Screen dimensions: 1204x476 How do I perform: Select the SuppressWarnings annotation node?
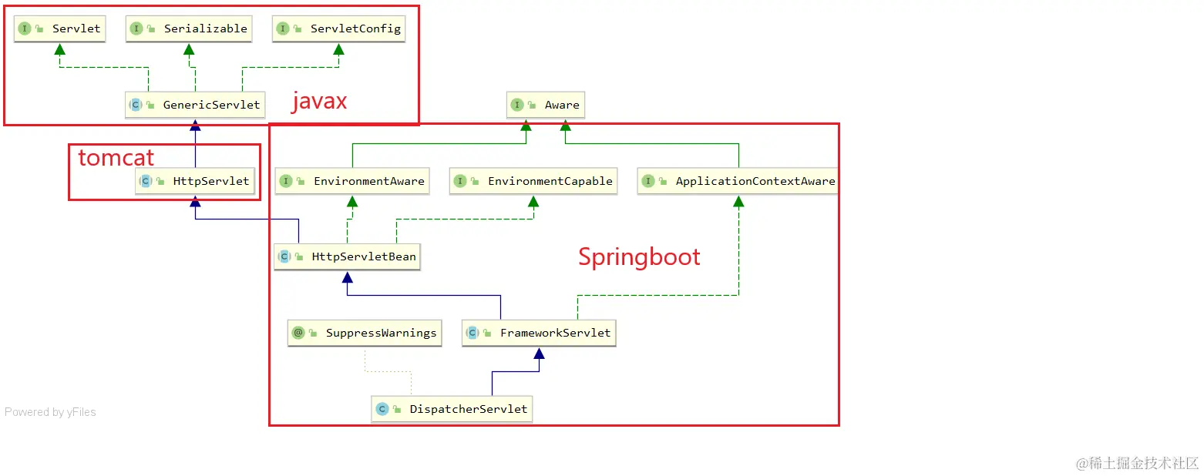click(x=364, y=333)
